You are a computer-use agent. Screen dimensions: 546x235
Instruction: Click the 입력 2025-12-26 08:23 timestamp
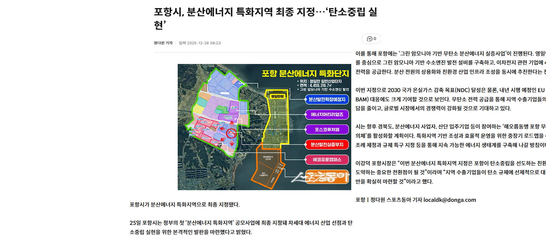click(x=200, y=43)
